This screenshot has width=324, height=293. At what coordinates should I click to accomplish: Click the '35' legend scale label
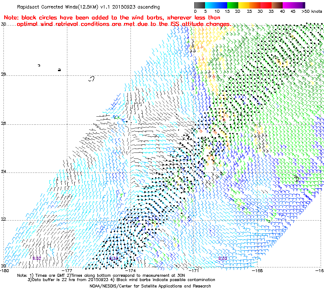[x=271, y=11]
